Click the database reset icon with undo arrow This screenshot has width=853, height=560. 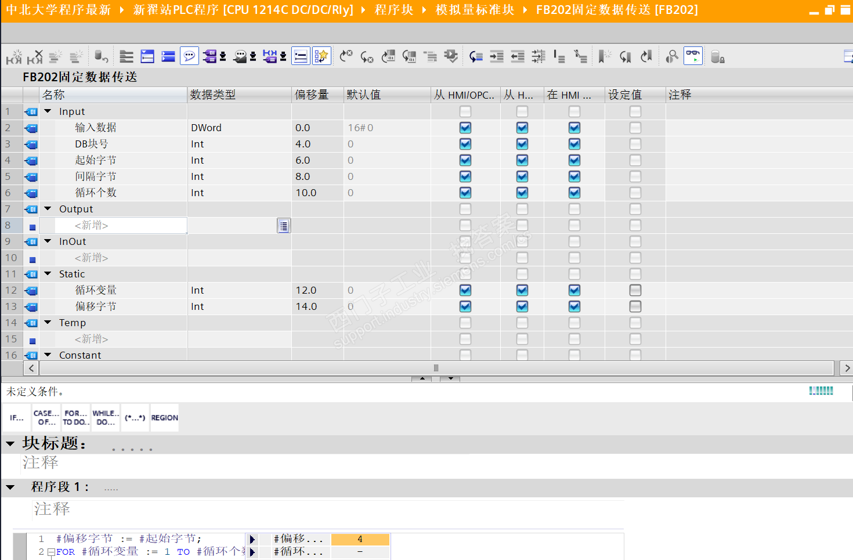(102, 56)
